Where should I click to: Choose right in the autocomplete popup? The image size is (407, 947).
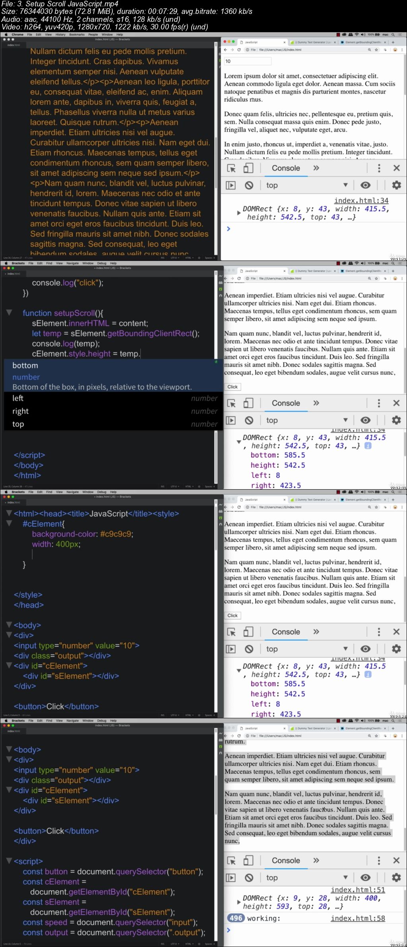pos(113,411)
